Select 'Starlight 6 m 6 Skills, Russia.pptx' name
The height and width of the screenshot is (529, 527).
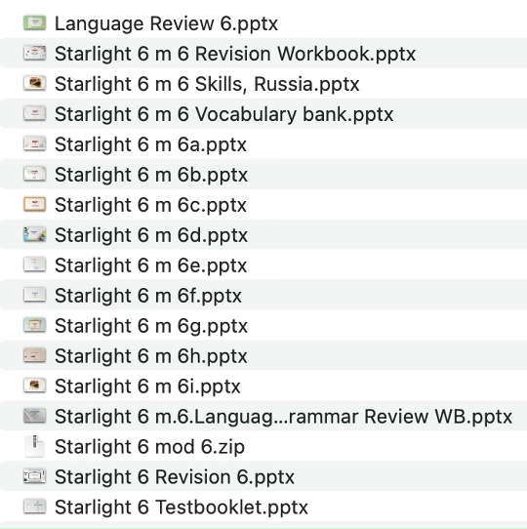[207, 84]
